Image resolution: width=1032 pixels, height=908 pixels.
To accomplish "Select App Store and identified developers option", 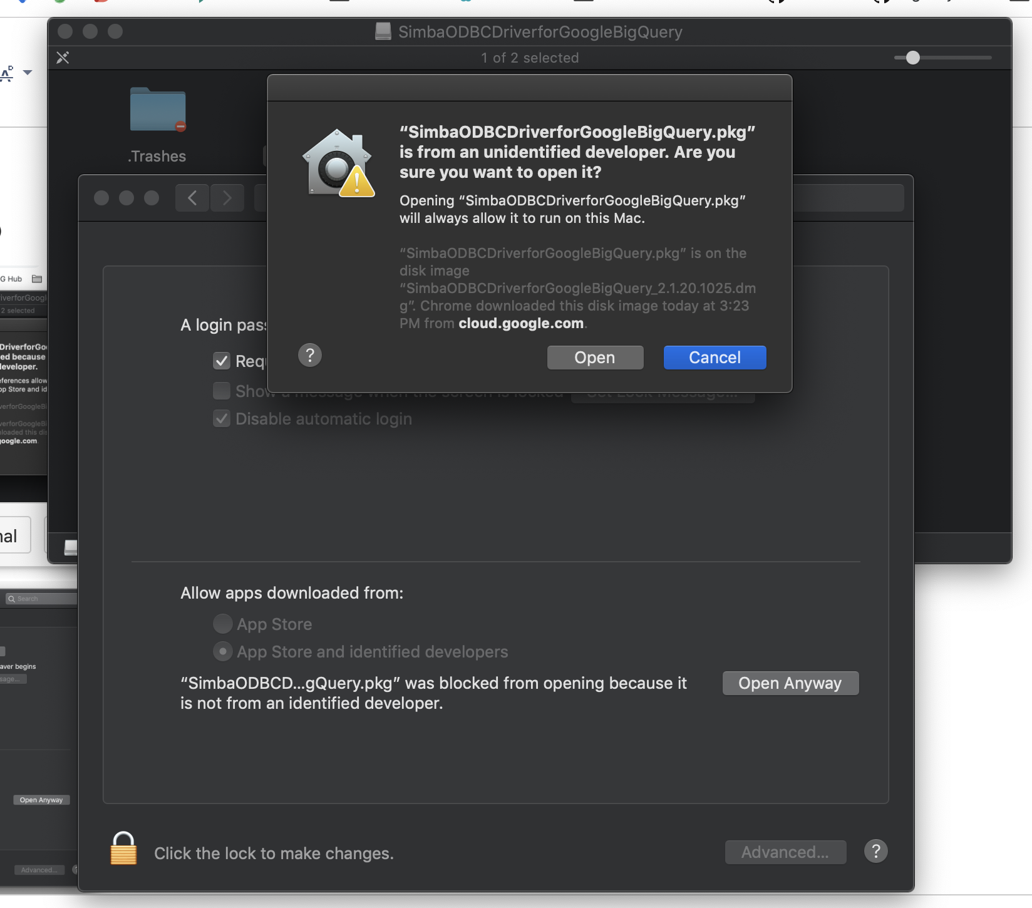I will [222, 651].
